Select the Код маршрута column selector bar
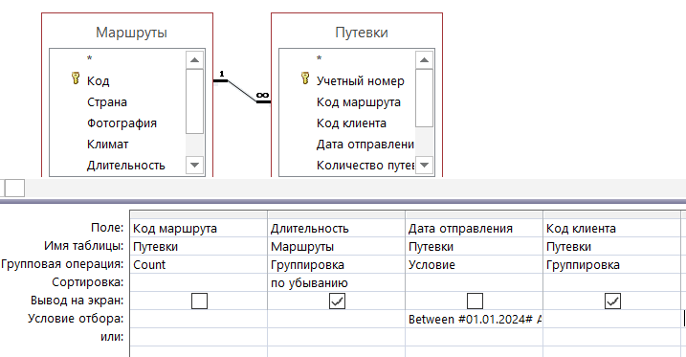The width and height of the screenshot is (686, 357). (199, 214)
